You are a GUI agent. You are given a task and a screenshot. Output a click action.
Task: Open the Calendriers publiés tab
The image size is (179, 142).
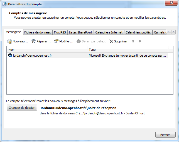(138, 32)
